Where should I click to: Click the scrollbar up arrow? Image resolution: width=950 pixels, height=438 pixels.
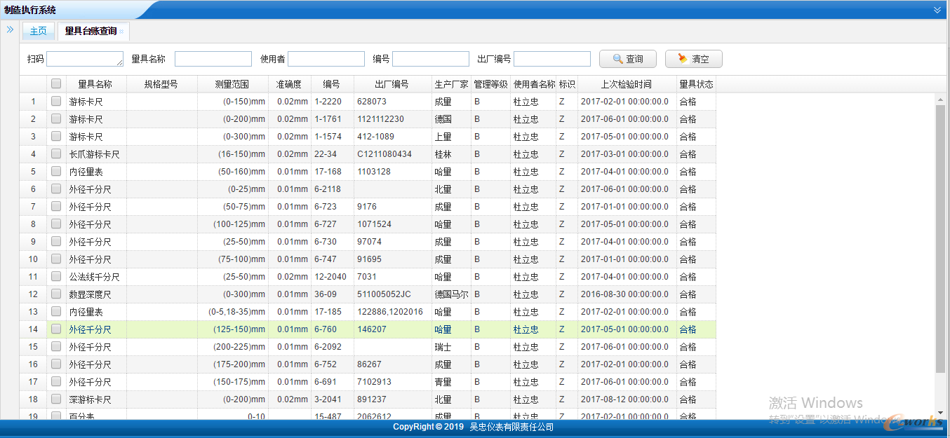coord(940,100)
